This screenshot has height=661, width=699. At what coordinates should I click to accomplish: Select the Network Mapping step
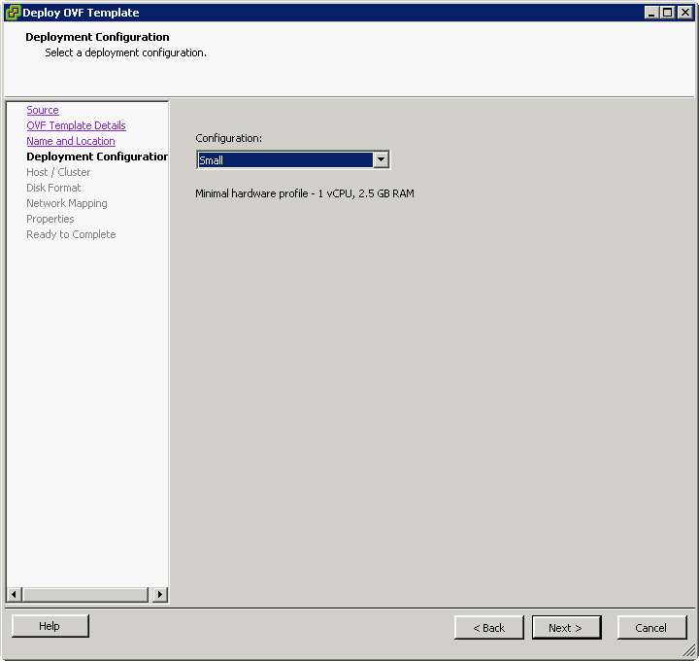(67, 203)
